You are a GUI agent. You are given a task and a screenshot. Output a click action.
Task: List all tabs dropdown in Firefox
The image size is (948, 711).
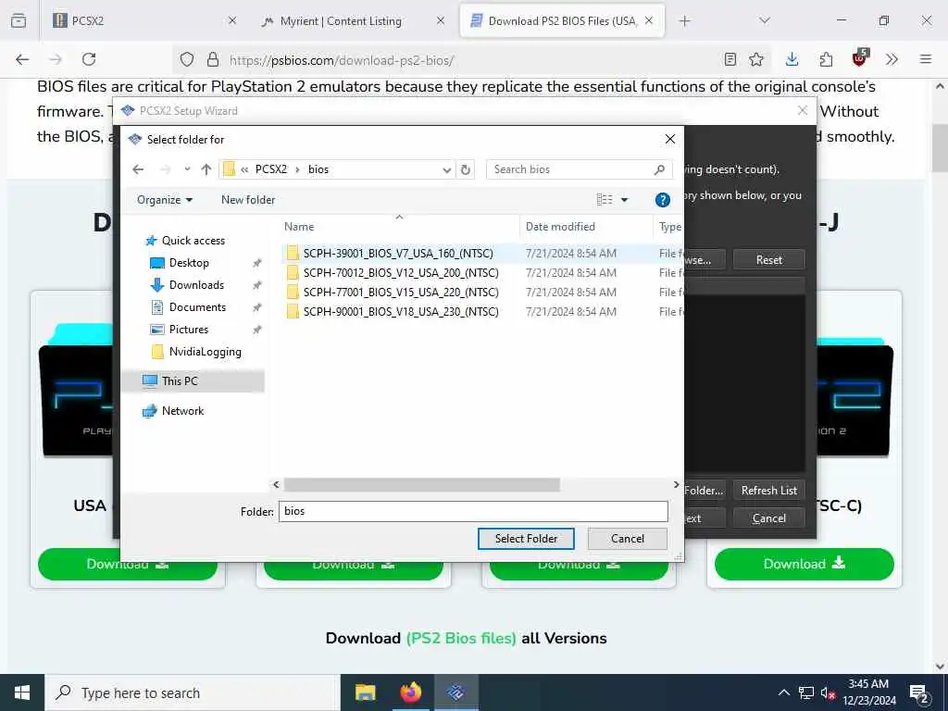tap(765, 20)
